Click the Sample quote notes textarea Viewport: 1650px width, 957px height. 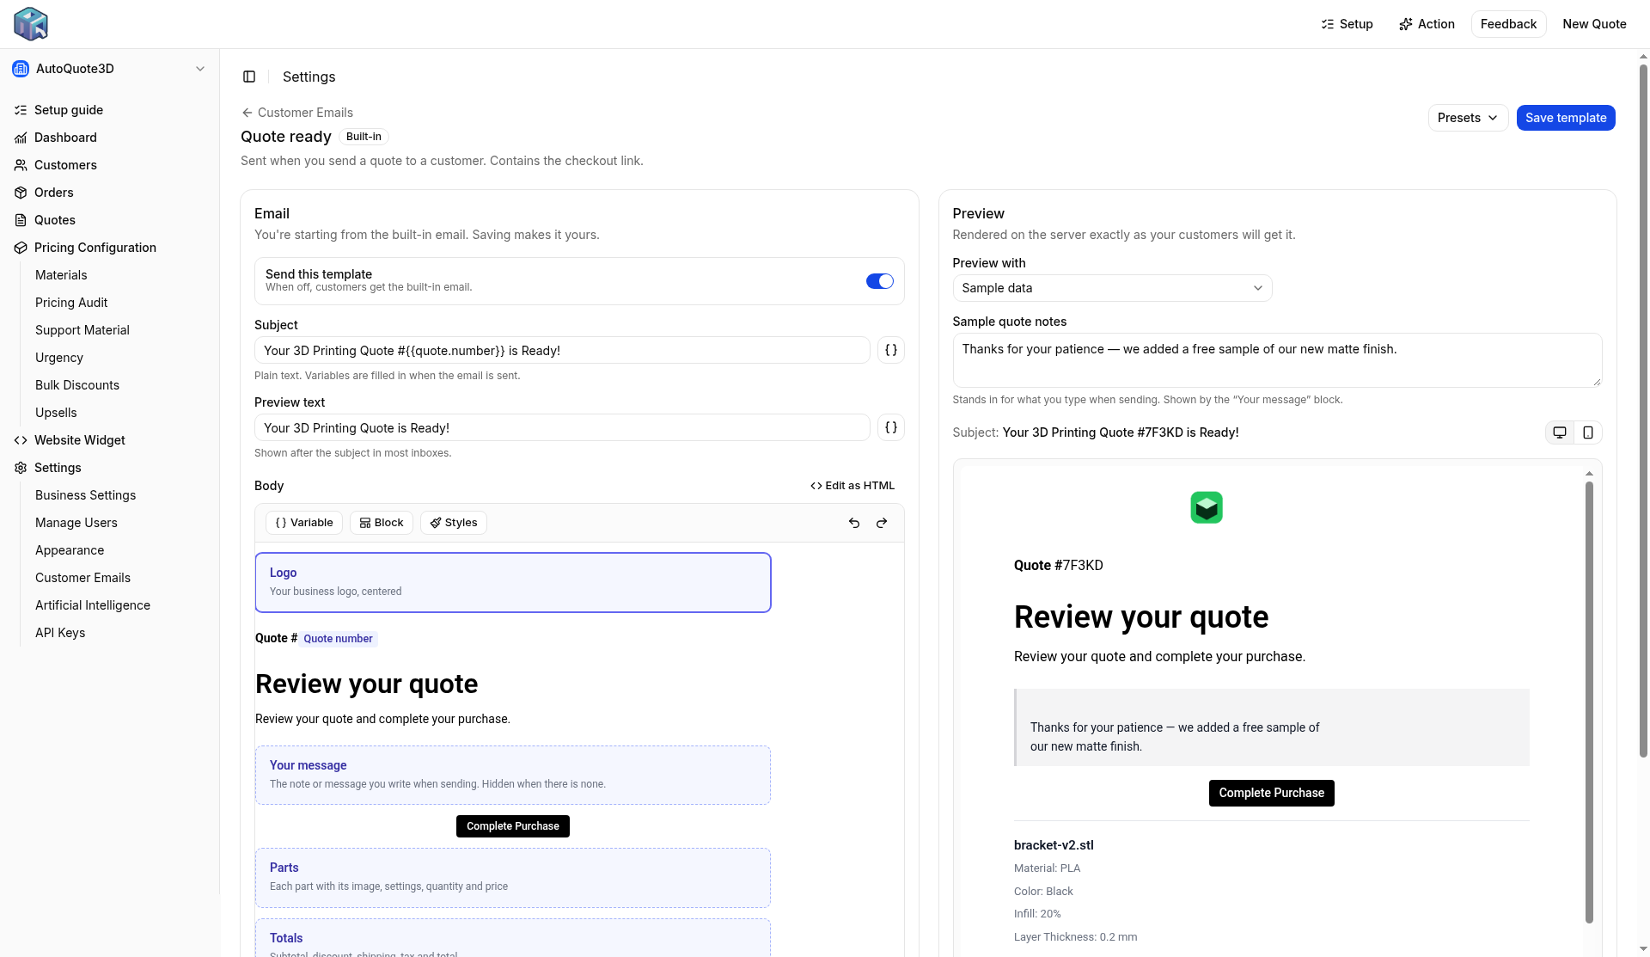tap(1277, 360)
